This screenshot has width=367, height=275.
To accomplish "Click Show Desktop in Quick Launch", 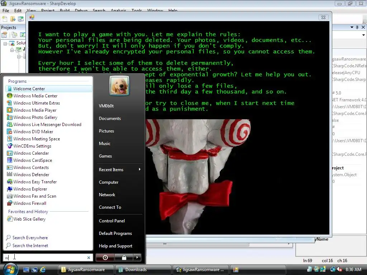I will click(26, 270).
